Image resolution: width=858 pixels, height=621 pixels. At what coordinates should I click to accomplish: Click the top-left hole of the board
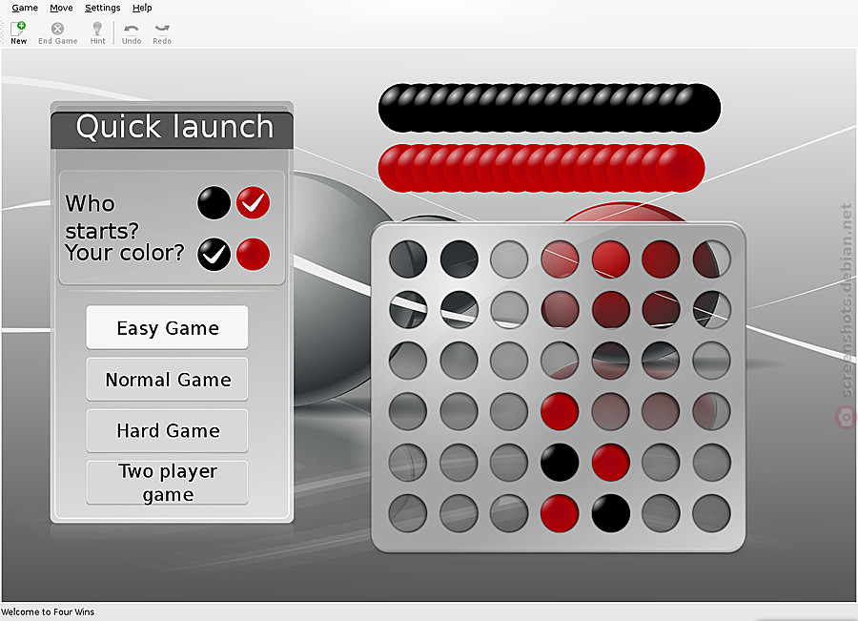coord(408,259)
